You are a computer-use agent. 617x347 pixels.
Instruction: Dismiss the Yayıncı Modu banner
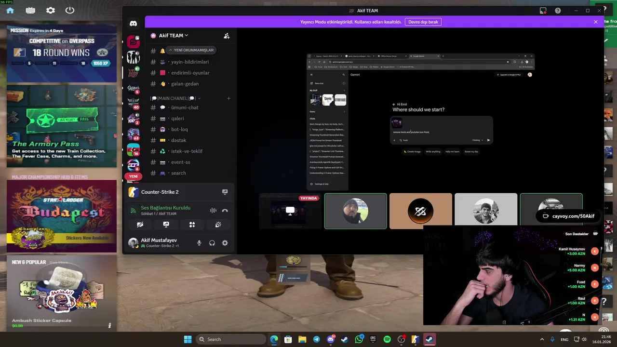(595, 22)
